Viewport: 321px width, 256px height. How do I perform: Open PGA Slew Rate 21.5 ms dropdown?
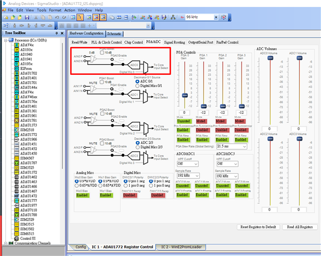(232, 146)
